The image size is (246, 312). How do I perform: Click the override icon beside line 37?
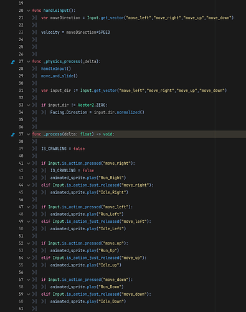pos(13,135)
